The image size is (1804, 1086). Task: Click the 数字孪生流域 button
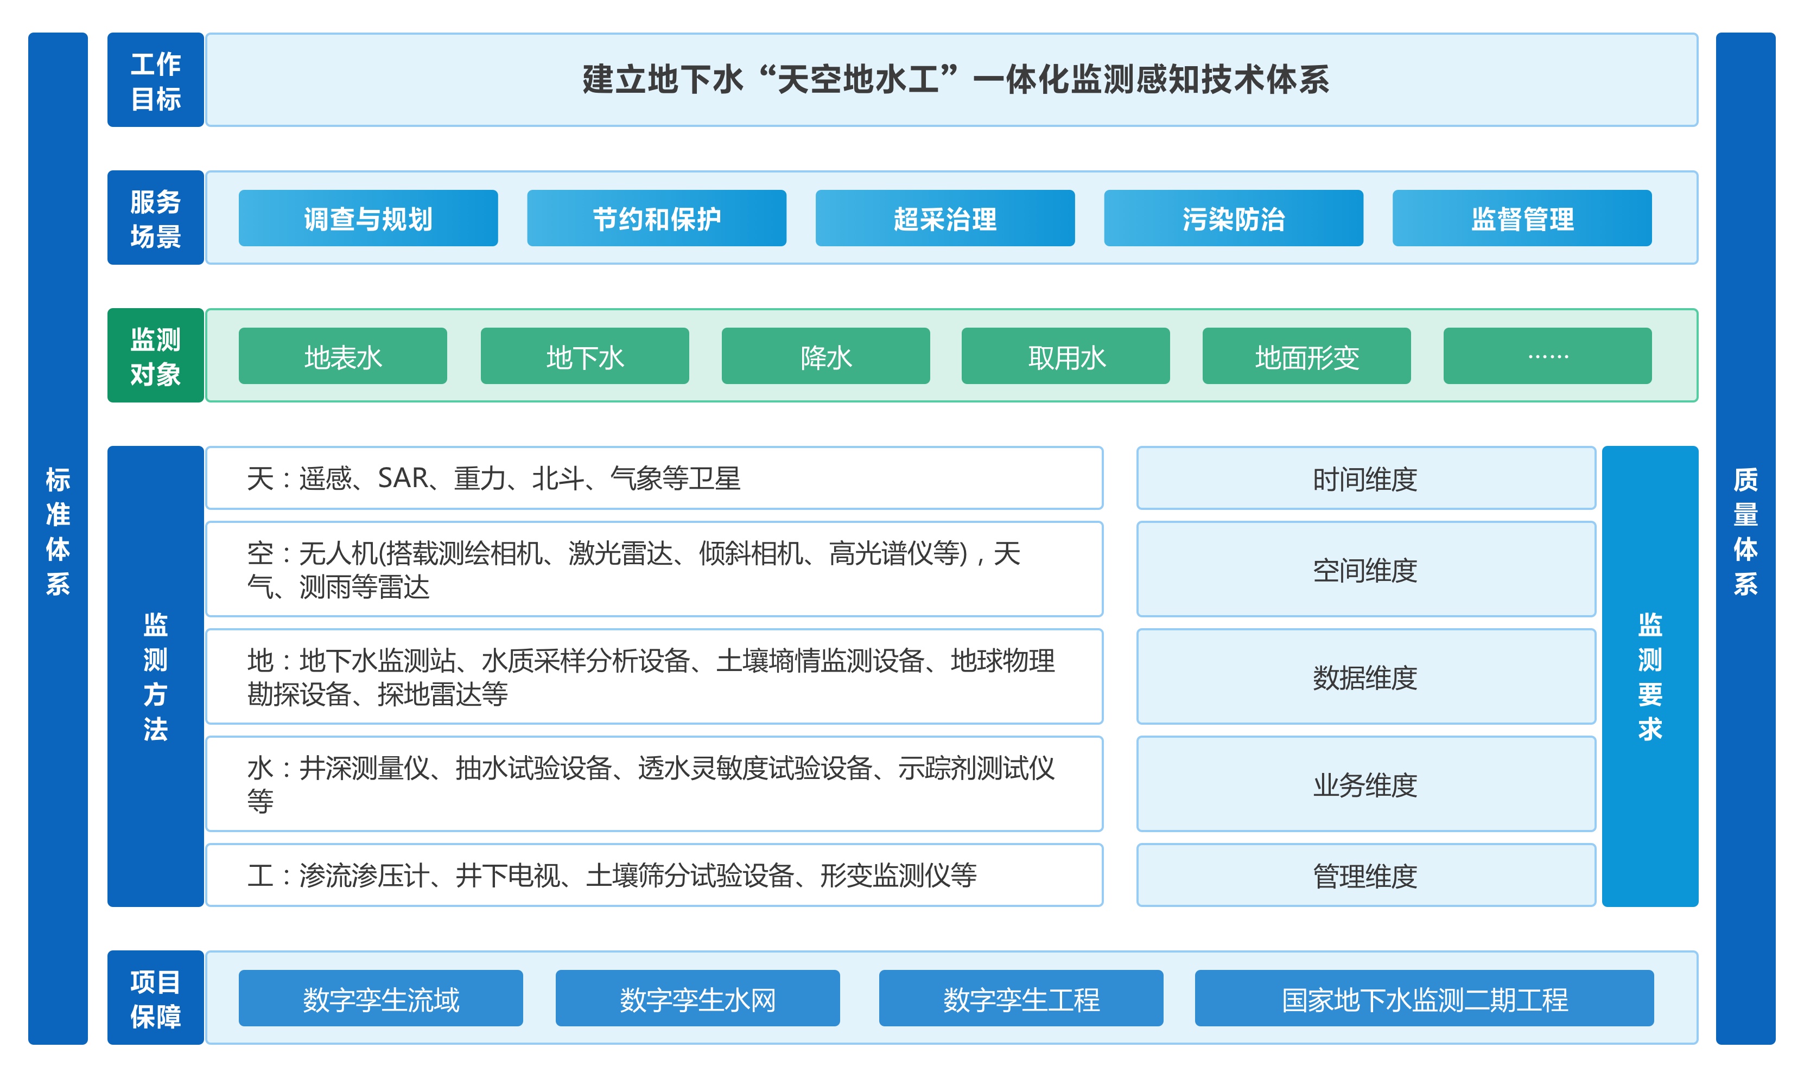(380, 998)
